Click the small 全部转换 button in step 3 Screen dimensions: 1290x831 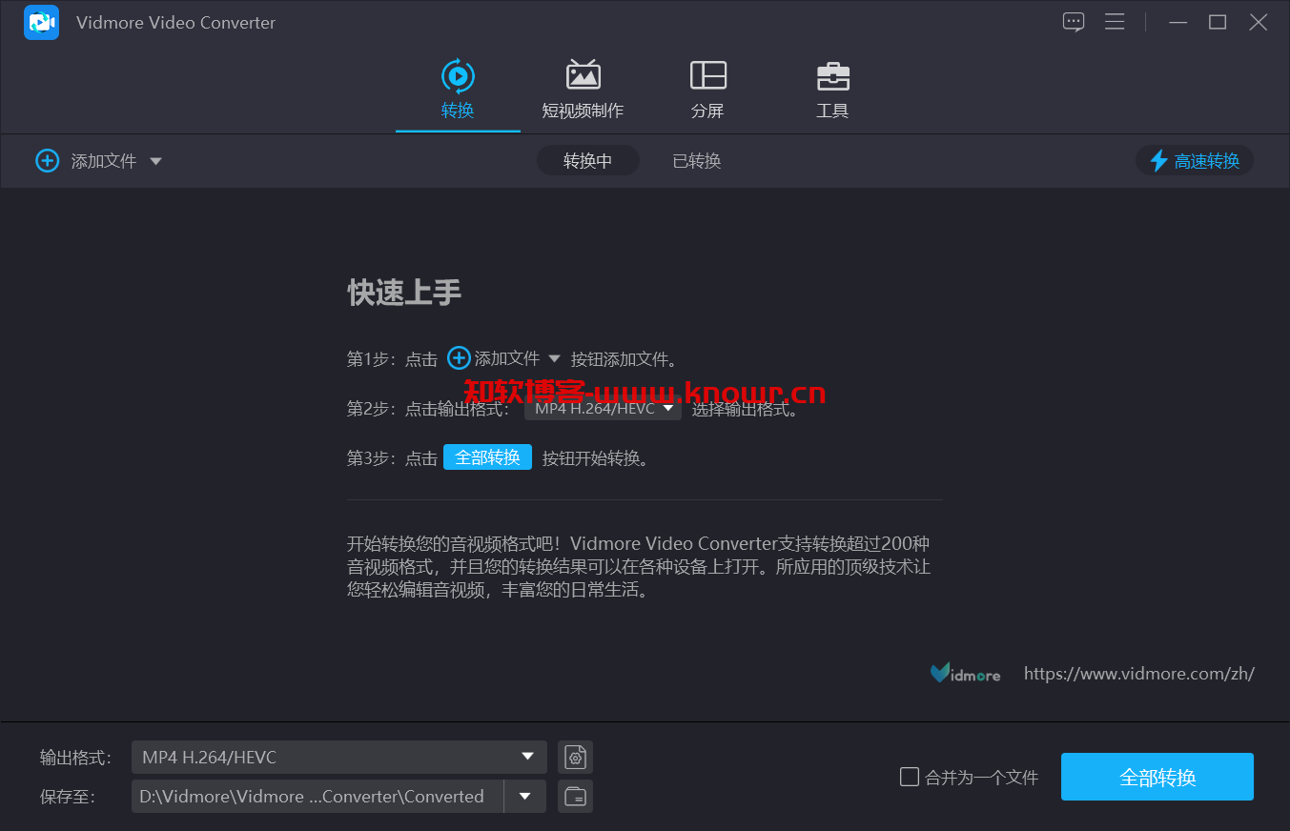tap(487, 457)
